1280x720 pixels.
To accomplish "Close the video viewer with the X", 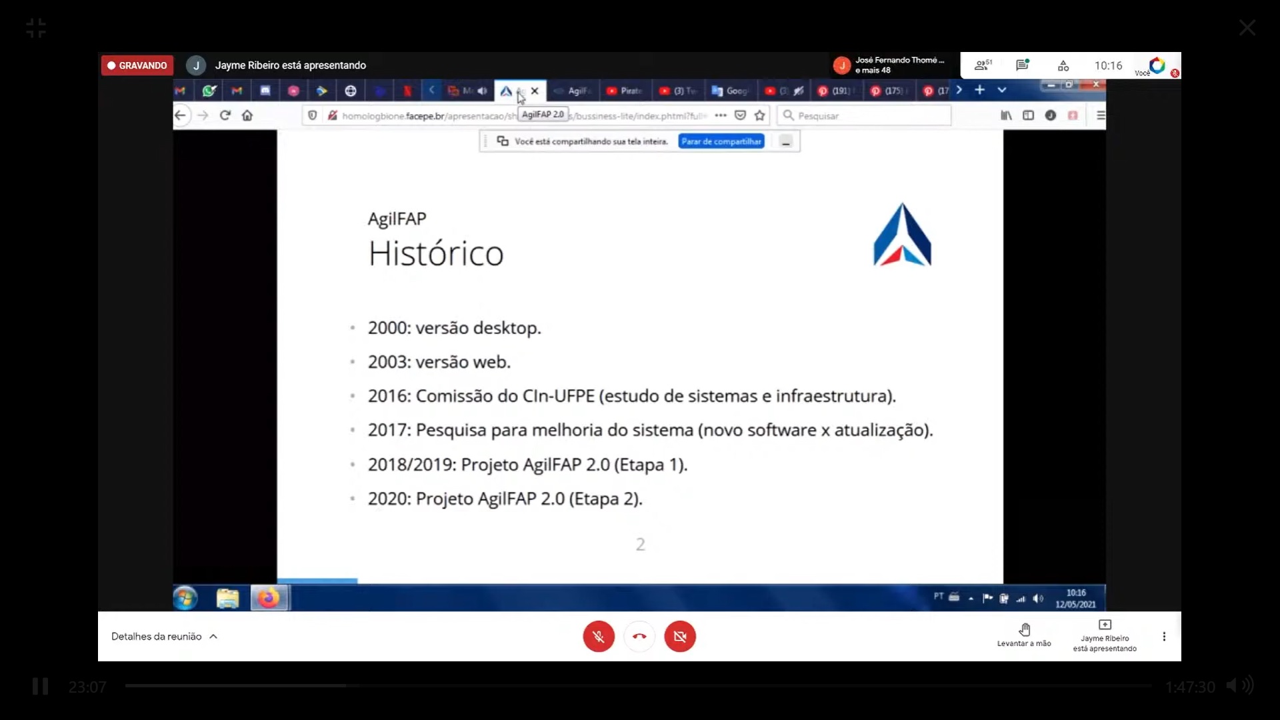I will pyautogui.click(x=1247, y=27).
